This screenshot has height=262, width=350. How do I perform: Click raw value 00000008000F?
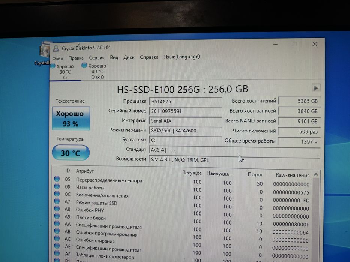coord(291,224)
